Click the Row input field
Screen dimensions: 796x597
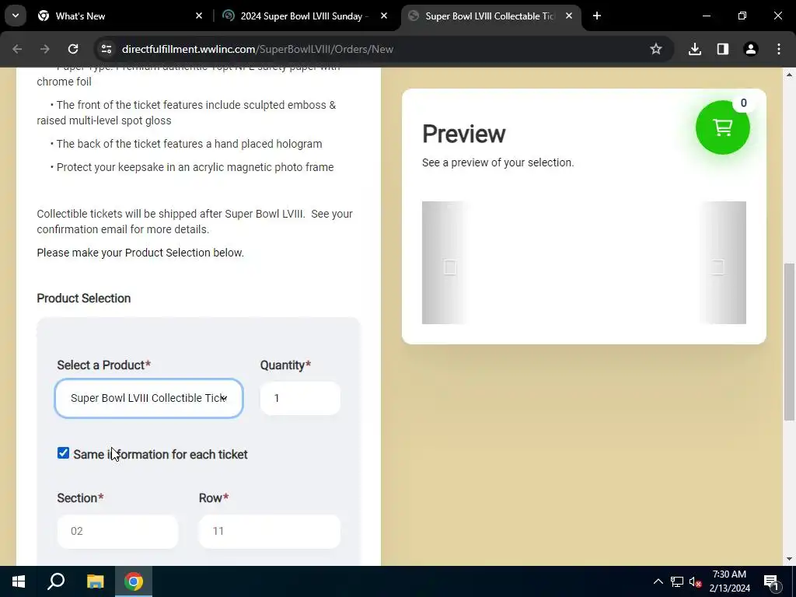click(x=269, y=531)
